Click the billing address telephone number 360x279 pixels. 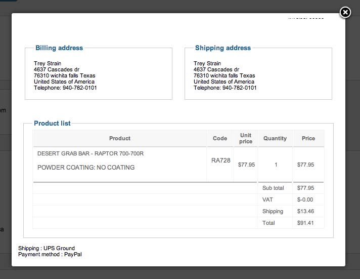click(65, 88)
